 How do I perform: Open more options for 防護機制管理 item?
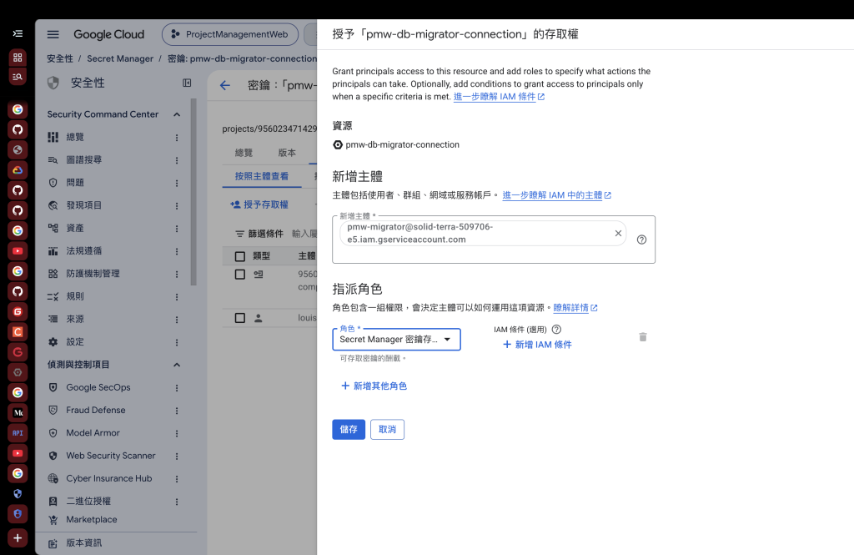click(177, 275)
